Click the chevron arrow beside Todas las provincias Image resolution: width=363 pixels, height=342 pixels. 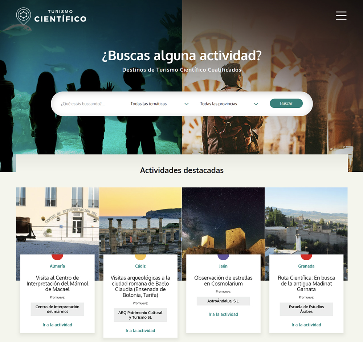(256, 104)
